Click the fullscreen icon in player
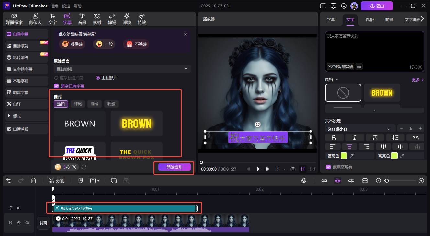 pyautogui.click(x=312, y=169)
